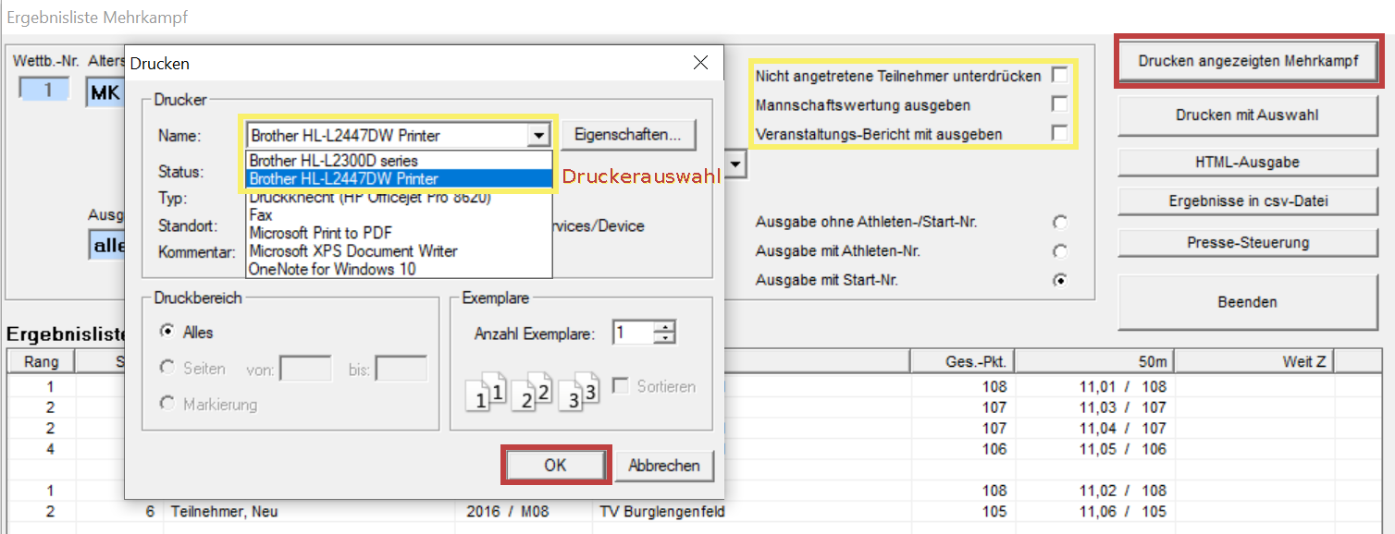The image size is (1395, 534).
Task: Export Ergebnisse in csv-Datei
Action: point(1247,201)
